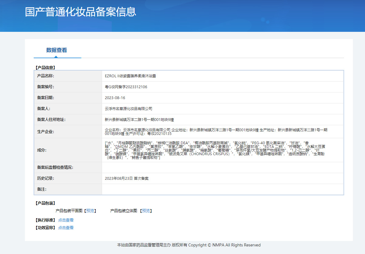Click the 【产品包装】 section heading

(x=45, y=203)
